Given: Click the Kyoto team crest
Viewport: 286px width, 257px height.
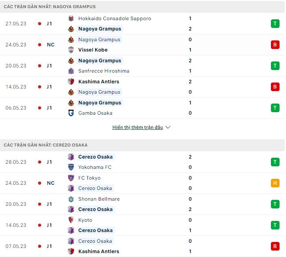Looking at the screenshot, I should (71, 220).
